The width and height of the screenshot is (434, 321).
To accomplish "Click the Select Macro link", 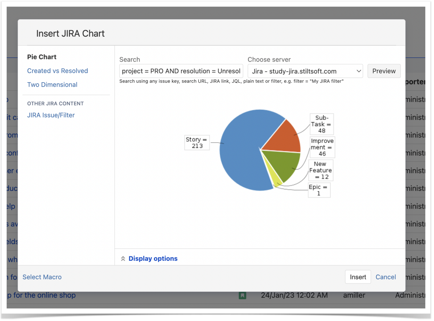I will coord(42,277).
